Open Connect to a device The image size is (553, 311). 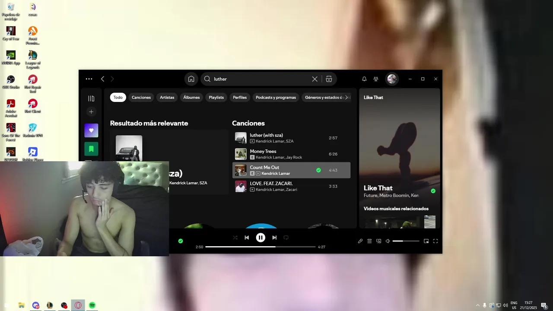click(379, 241)
